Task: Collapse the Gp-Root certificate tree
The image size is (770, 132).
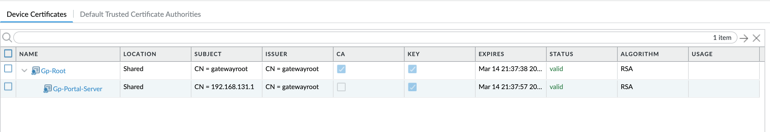Action: pyautogui.click(x=24, y=71)
